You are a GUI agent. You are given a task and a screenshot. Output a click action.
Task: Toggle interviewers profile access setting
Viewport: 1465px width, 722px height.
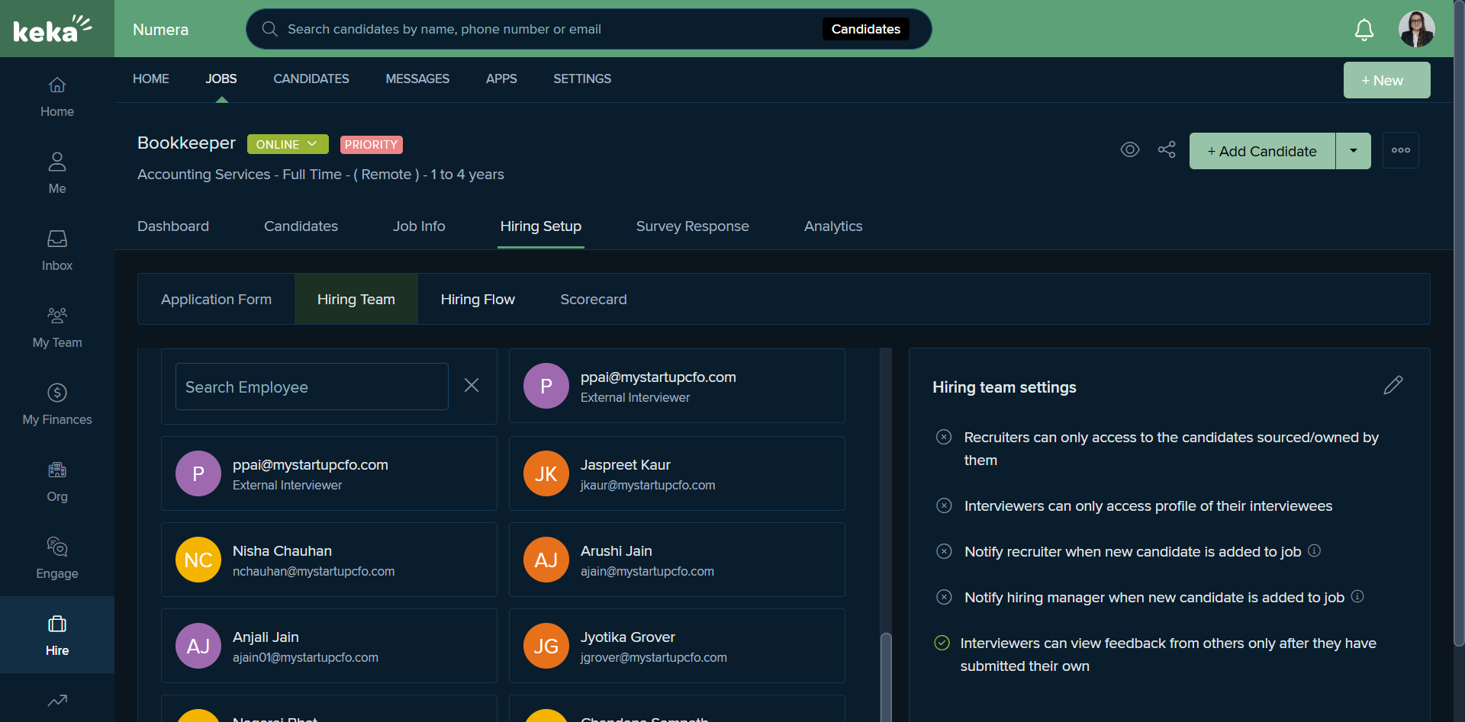click(944, 505)
